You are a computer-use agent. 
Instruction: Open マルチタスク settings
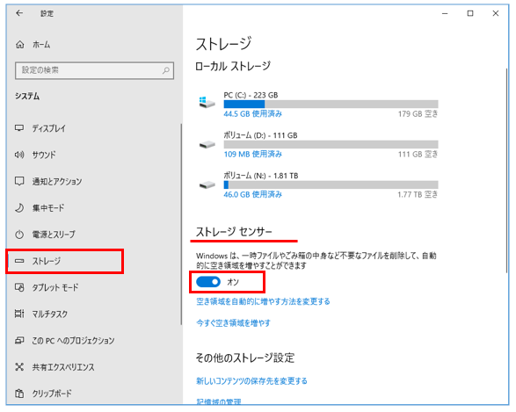pyautogui.click(x=50, y=314)
